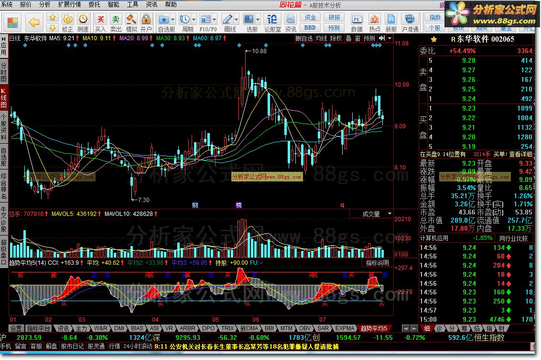Open the 热点 hot topics icon
Image resolution: width=541 pixels, height=360 pixels.
374,23
